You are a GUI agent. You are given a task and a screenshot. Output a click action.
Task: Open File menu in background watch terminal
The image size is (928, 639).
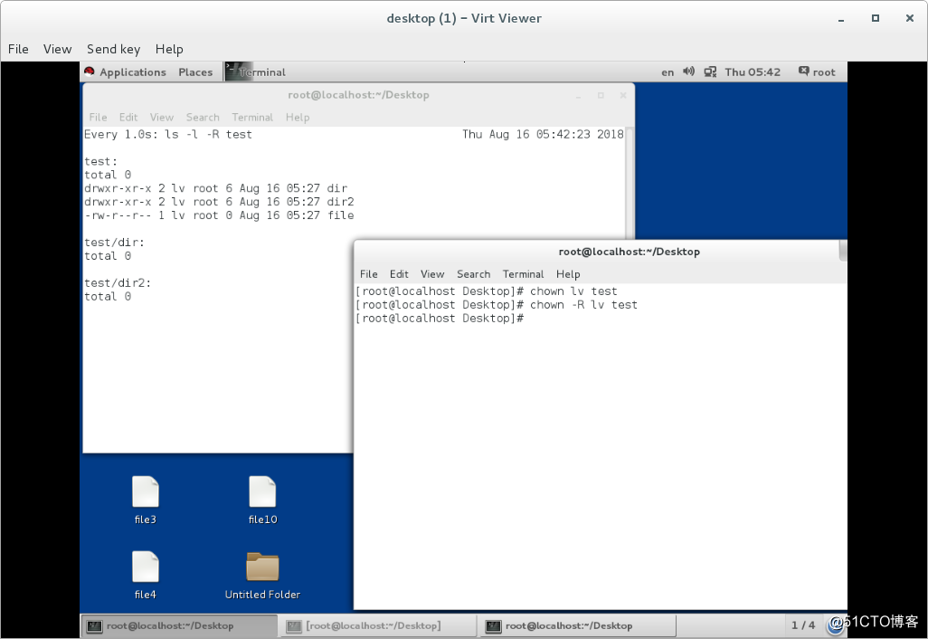click(98, 118)
